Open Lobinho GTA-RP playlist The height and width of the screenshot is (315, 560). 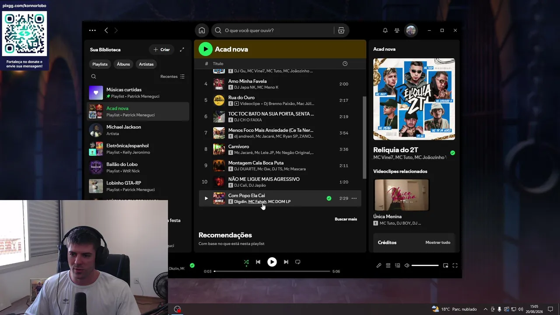138,186
